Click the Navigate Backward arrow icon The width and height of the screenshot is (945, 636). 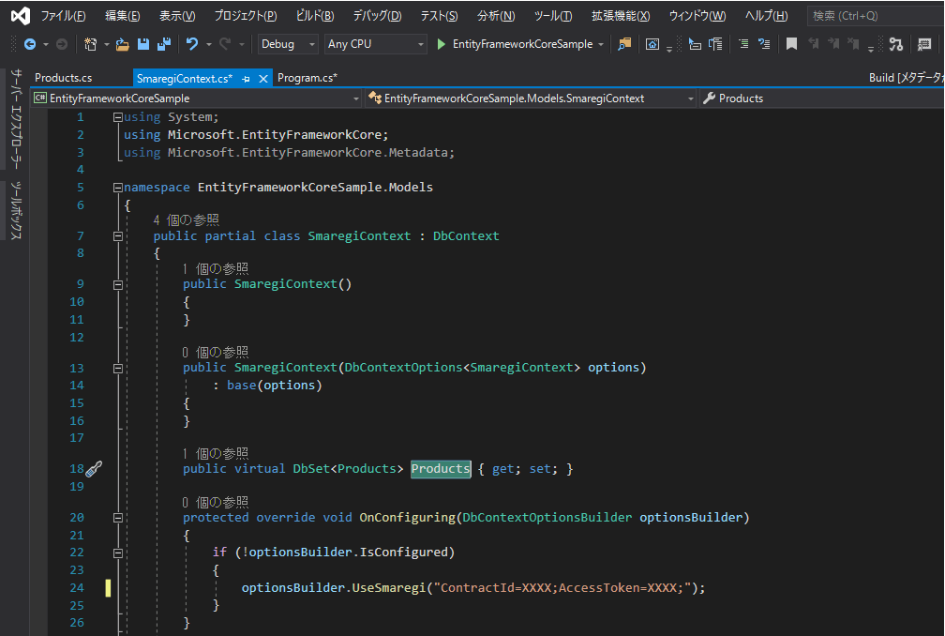click(x=29, y=44)
